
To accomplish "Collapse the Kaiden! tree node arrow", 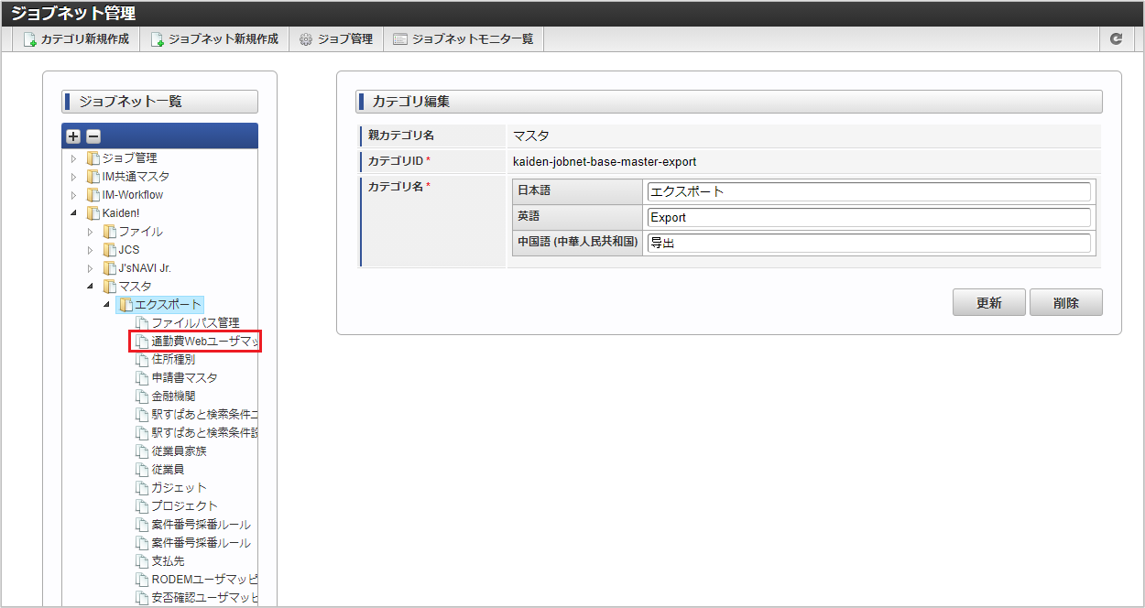I will (x=73, y=213).
